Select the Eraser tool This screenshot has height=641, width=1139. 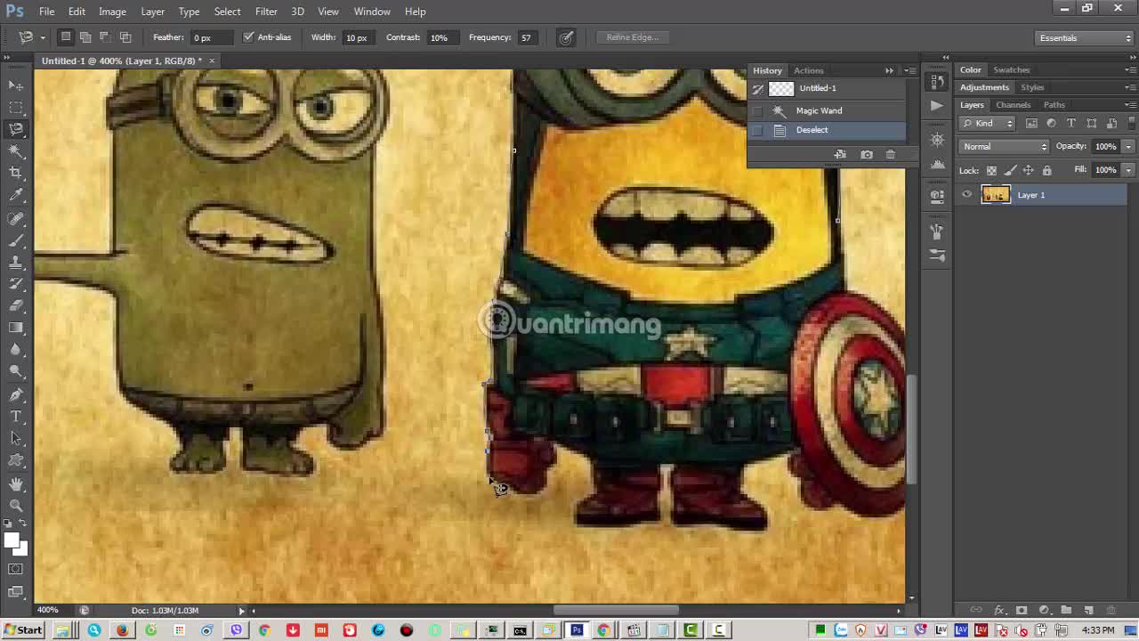click(x=16, y=306)
